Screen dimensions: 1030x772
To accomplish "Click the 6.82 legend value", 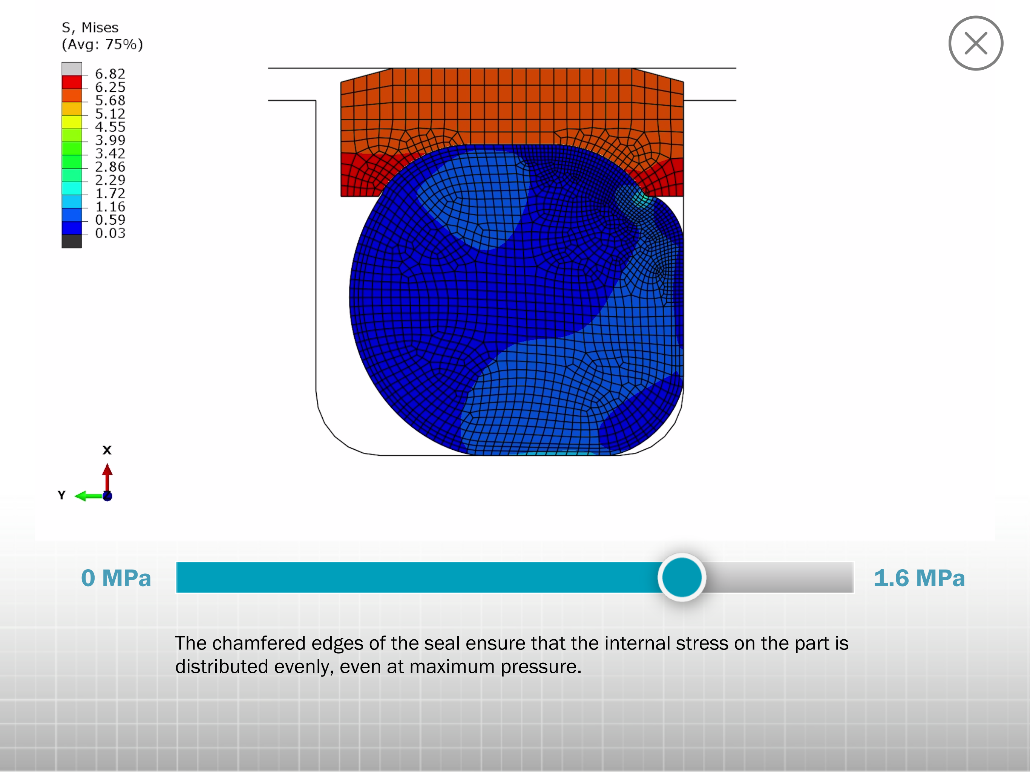I will tap(110, 74).
